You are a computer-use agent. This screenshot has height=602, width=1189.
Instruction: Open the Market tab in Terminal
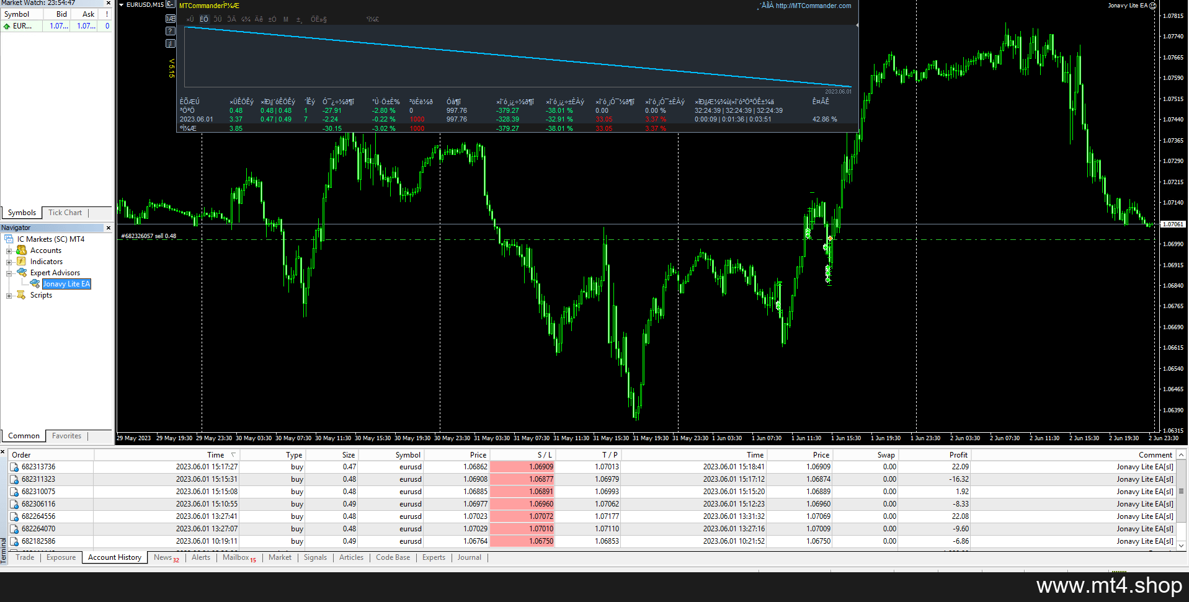point(280,557)
